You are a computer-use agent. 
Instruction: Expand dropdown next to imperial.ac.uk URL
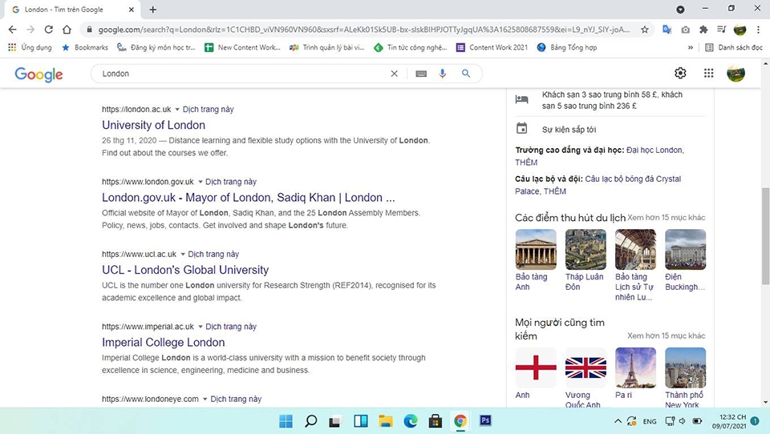coord(200,327)
